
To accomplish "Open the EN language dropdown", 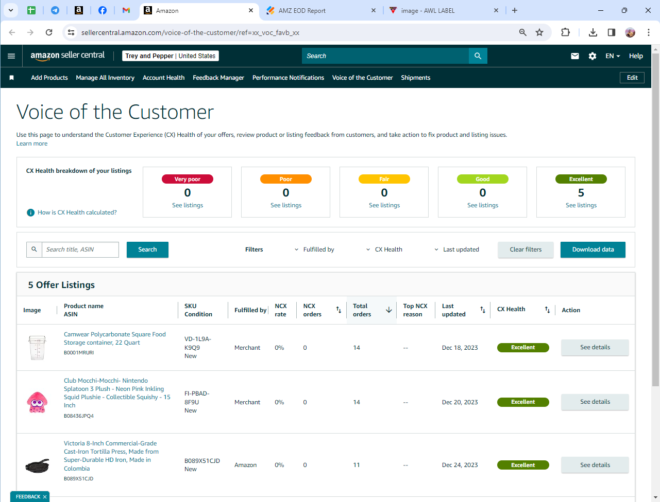I will tap(613, 56).
